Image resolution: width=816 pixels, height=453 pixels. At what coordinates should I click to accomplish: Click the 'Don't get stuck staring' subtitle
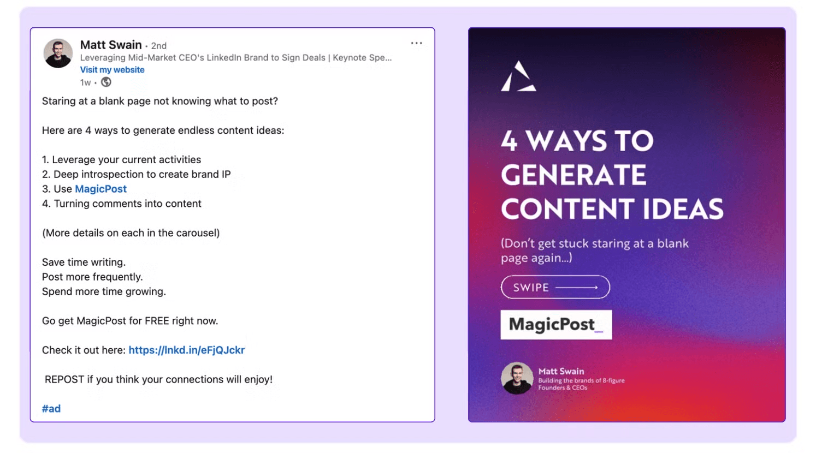(x=595, y=251)
